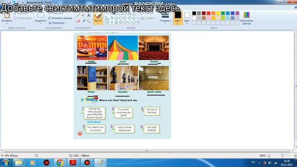297x167 pixels.
Task: Click the Cut (Вырезать) button
Action: [21, 13]
